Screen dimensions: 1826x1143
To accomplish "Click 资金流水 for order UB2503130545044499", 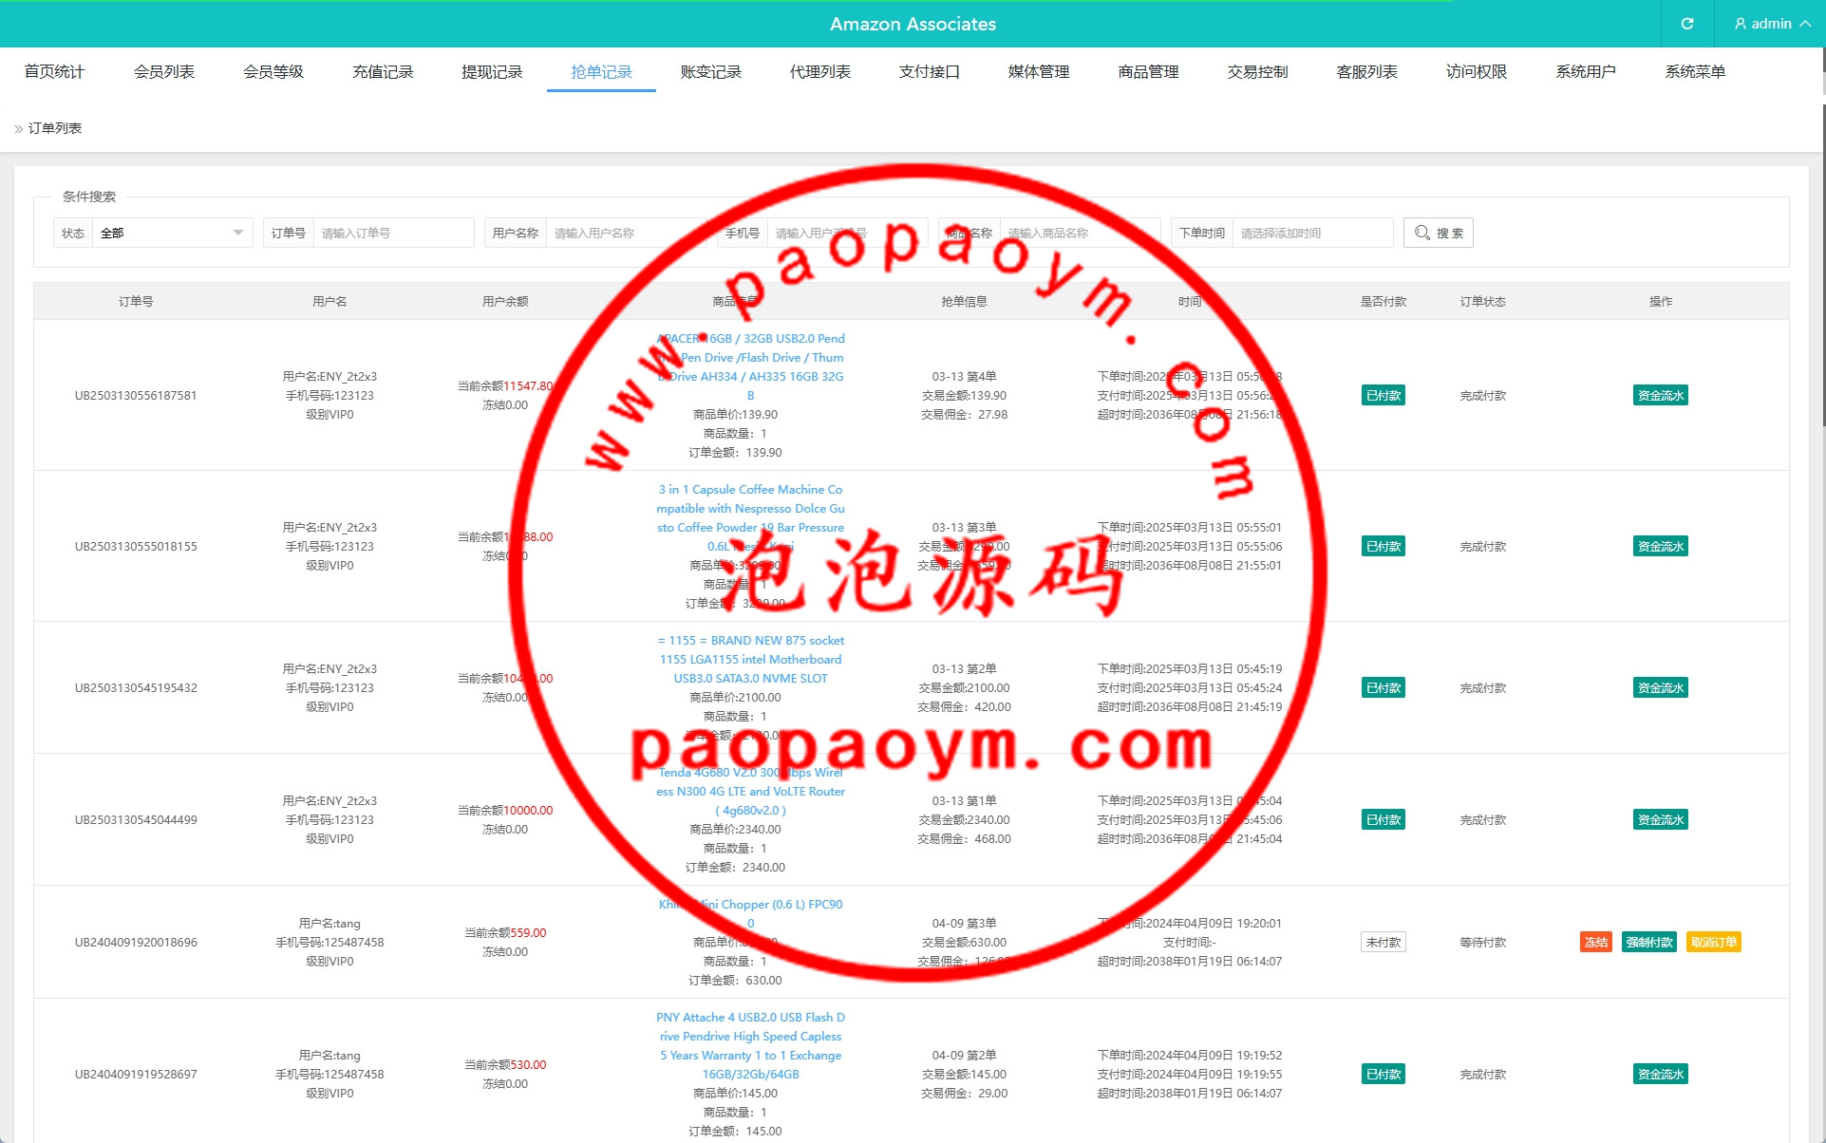I will point(1660,820).
